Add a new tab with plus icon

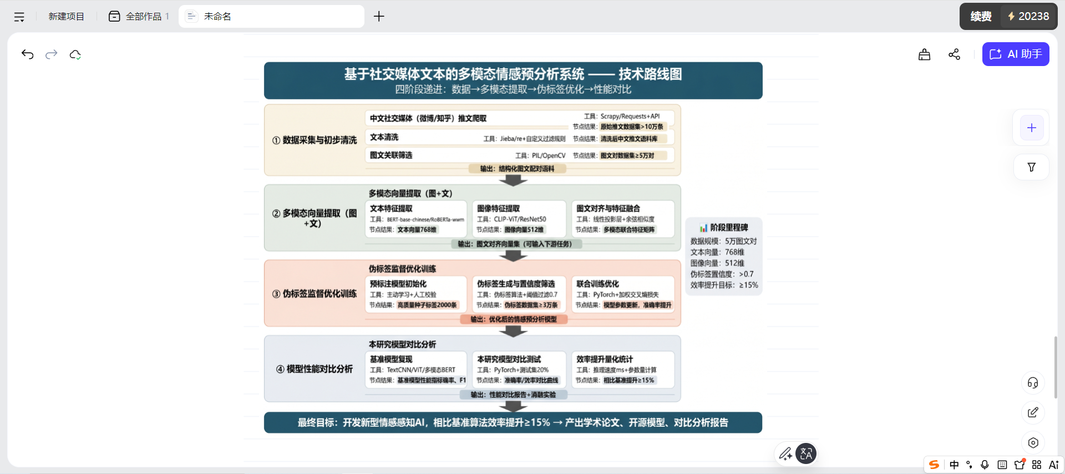(379, 17)
